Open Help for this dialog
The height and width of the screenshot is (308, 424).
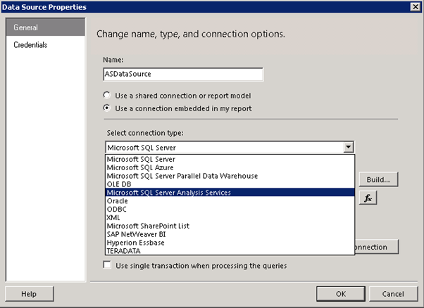pyautogui.click(x=29, y=294)
